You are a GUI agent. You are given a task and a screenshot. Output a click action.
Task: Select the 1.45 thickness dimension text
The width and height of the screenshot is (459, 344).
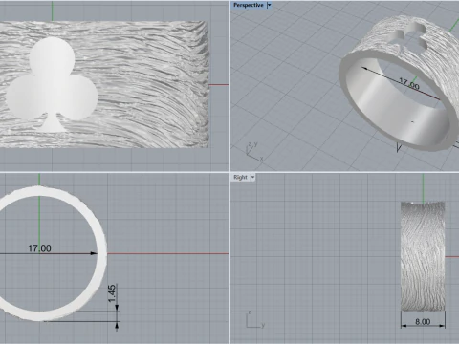pyautogui.click(x=112, y=293)
